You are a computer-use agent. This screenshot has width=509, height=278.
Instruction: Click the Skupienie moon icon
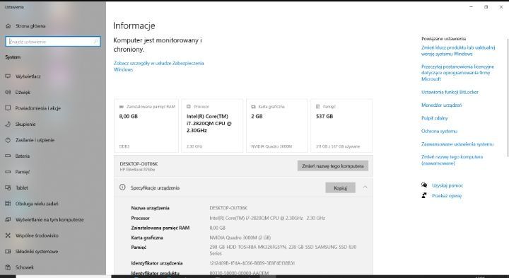coord(8,124)
